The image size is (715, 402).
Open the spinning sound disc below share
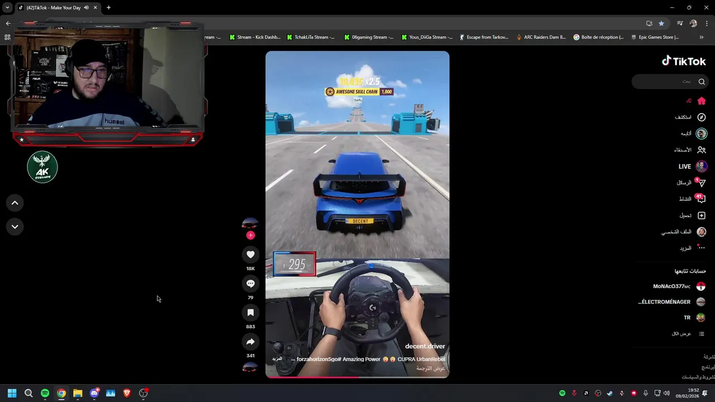coord(250,368)
